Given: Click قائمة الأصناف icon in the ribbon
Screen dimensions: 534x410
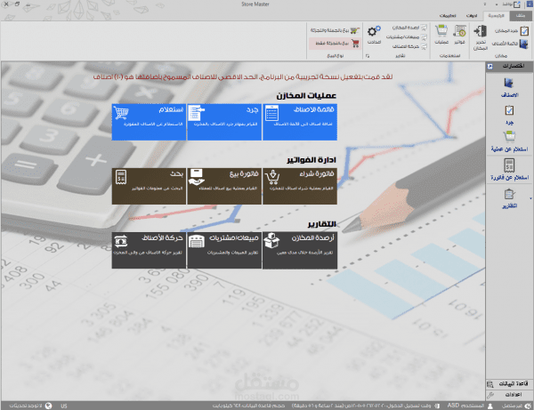Looking at the screenshot, I should click(x=524, y=44).
